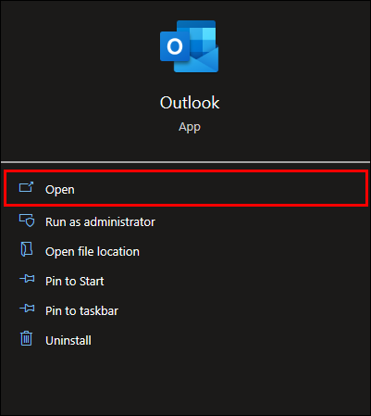Click the blue O tile in the Outlook logo
This screenshot has height=416, width=371.
175,46
